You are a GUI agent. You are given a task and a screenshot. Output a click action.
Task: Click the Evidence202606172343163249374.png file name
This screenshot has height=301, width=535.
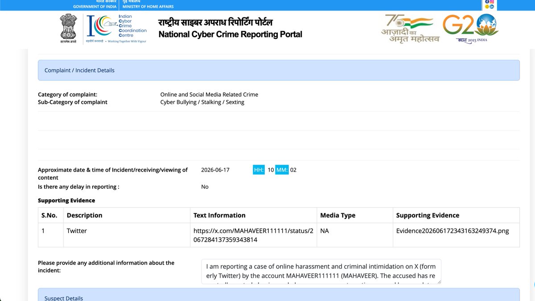pos(453,231)
